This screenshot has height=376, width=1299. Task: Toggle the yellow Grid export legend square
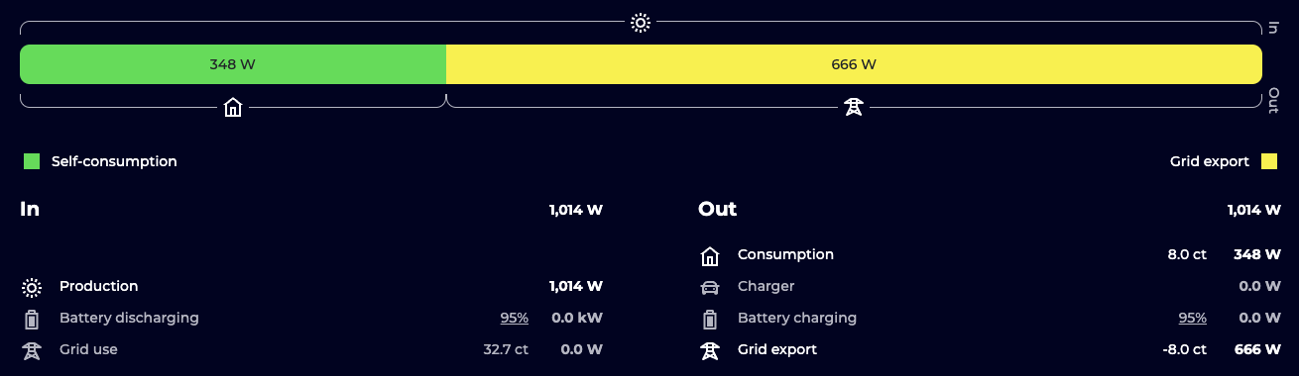[1269, 161]
